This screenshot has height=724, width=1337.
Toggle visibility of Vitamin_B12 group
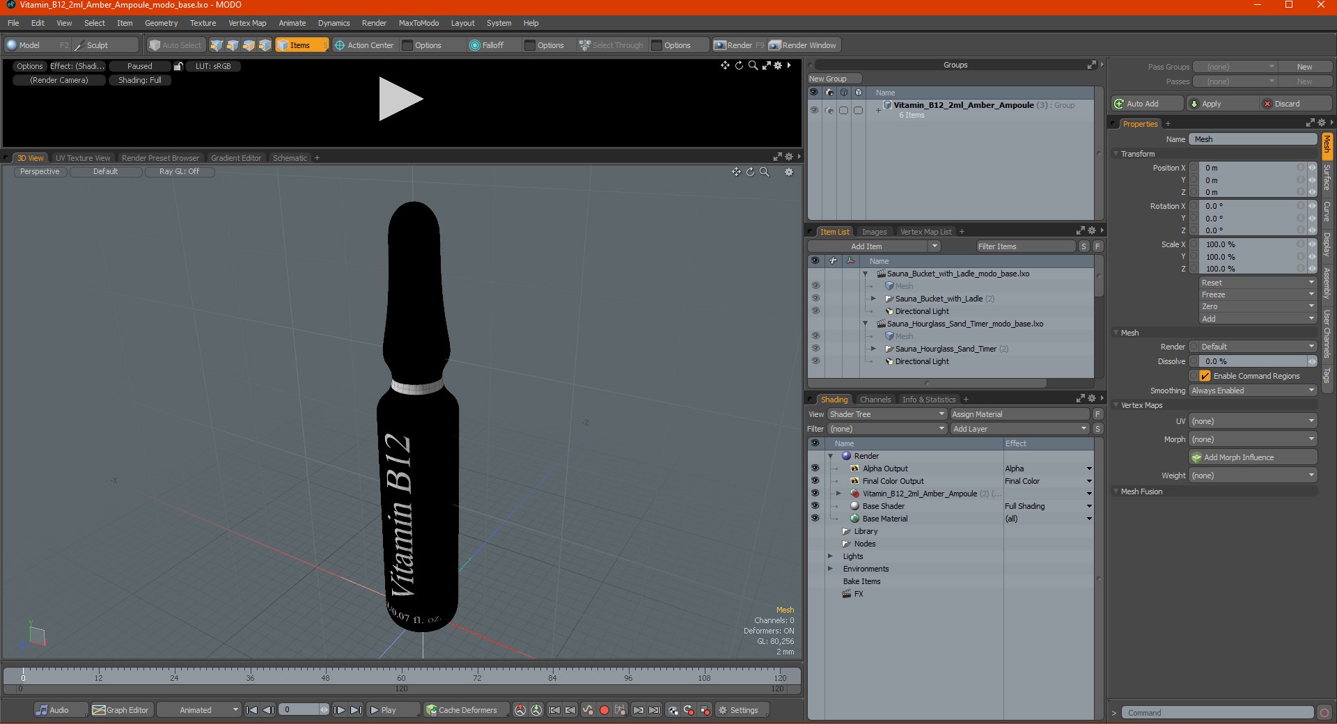click(814, 110)
